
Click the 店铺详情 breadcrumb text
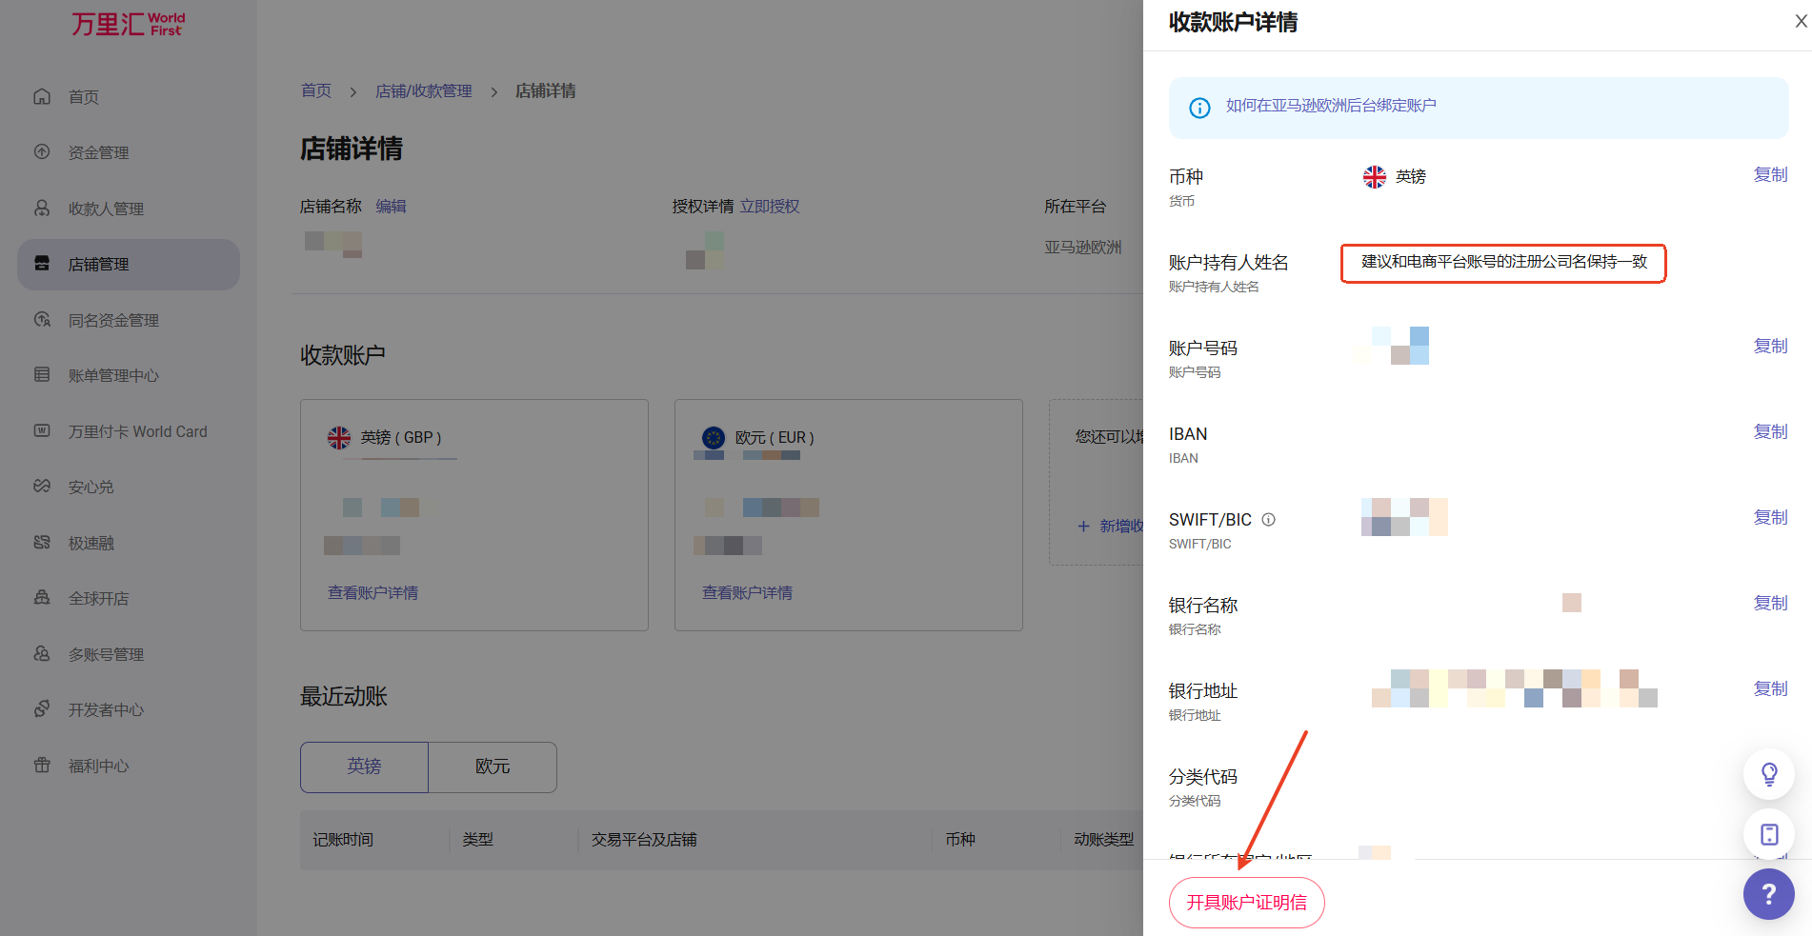point(546,90)
